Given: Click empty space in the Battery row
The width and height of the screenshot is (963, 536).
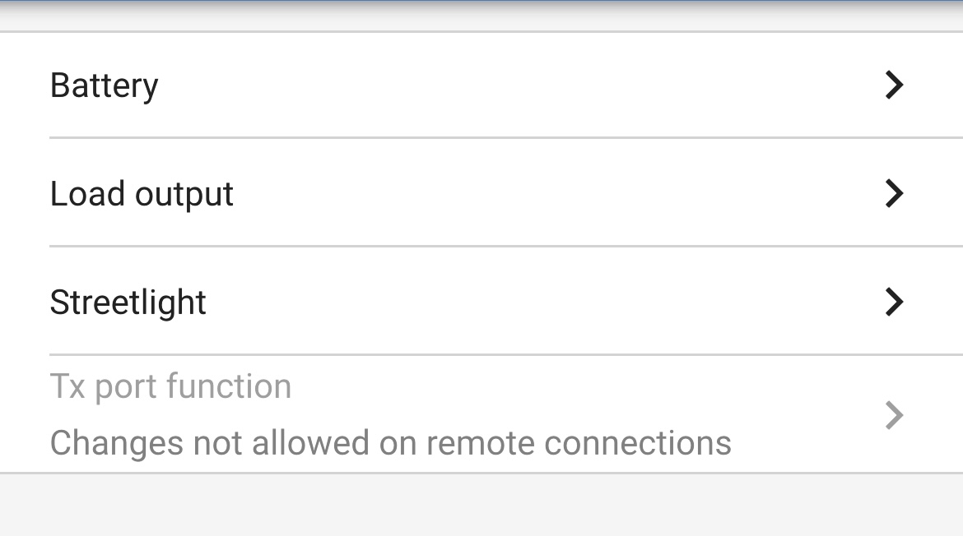Looking at the screenshot, I should (535, 85).
